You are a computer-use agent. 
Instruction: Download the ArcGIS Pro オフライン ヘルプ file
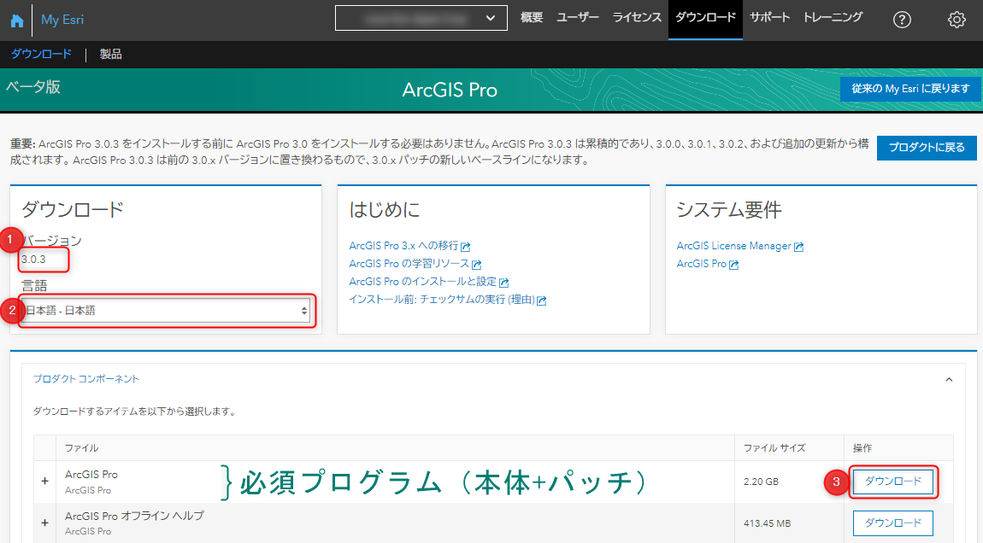(x=892, y=523)
